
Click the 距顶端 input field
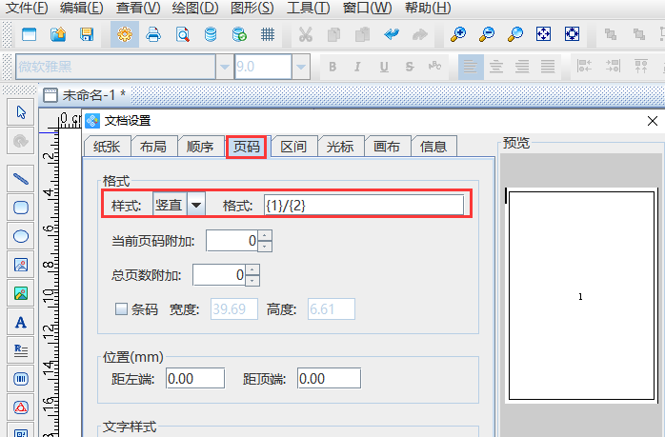coord(329,378)
